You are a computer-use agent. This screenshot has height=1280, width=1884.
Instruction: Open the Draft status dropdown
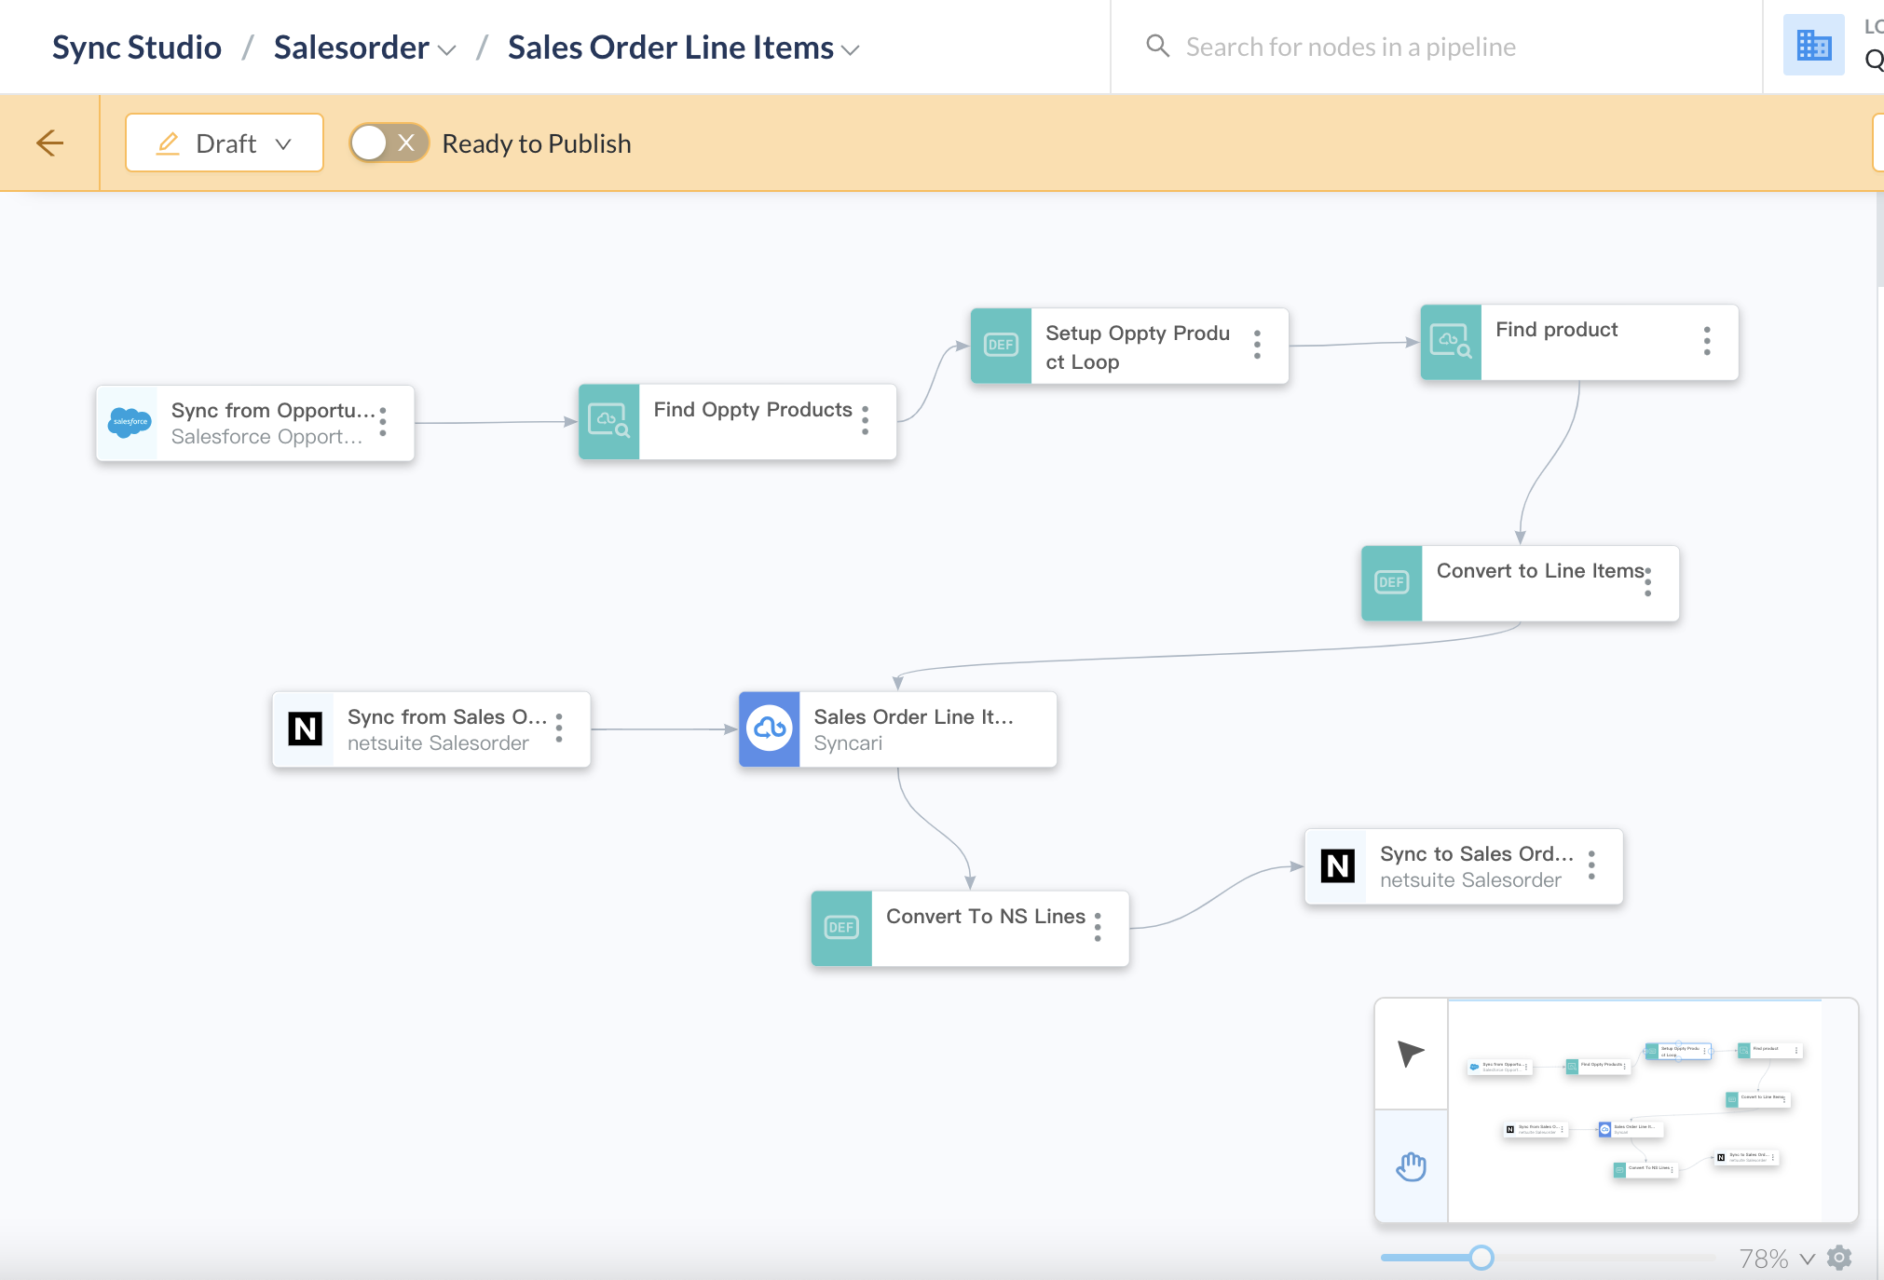point(225,143)
